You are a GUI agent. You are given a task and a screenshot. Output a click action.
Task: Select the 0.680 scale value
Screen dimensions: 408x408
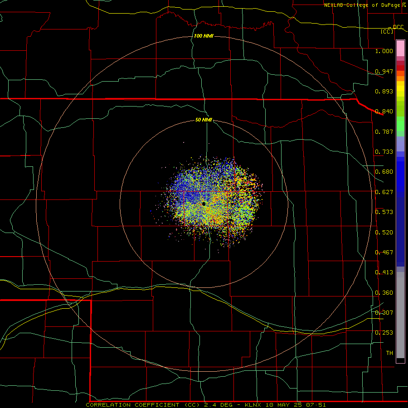(384, 172)
